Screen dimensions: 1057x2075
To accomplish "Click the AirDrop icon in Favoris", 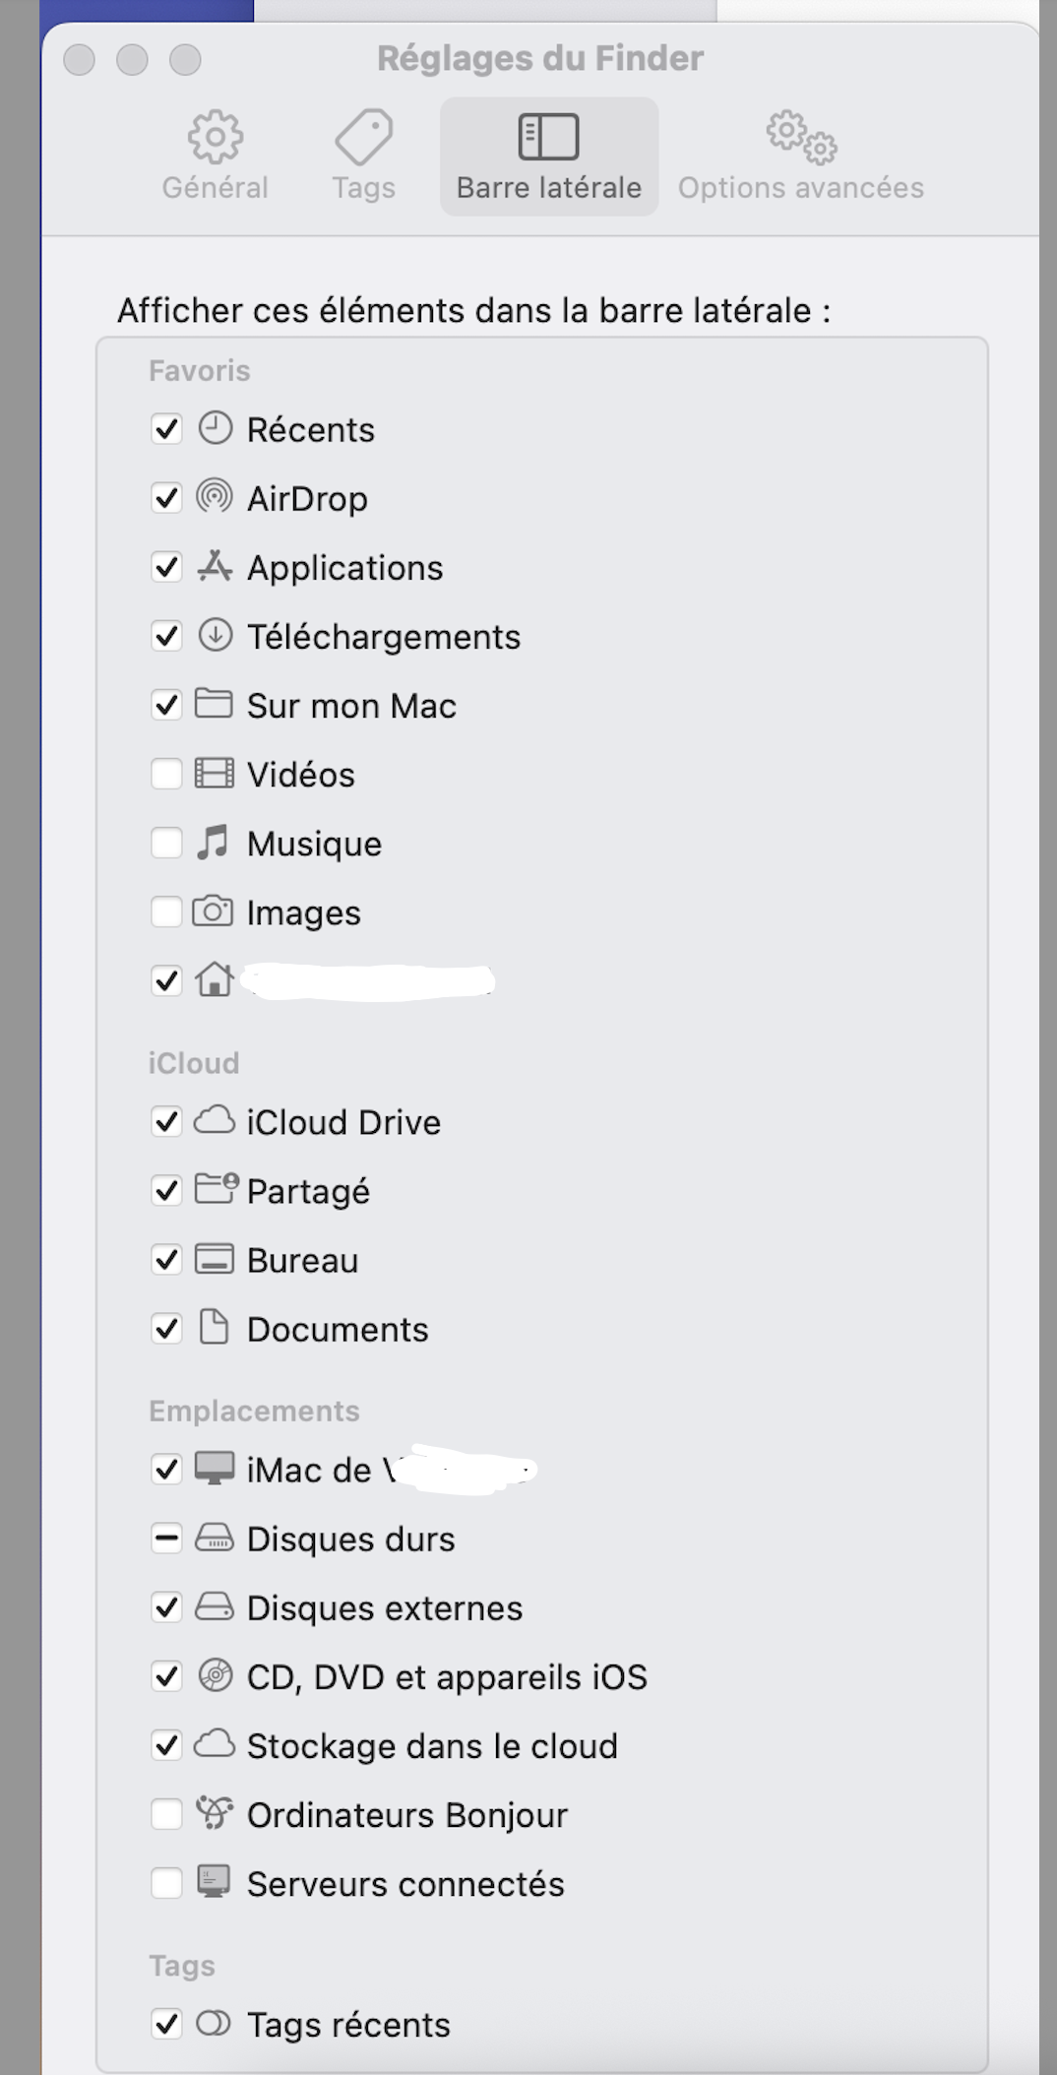I will point(215,497).
